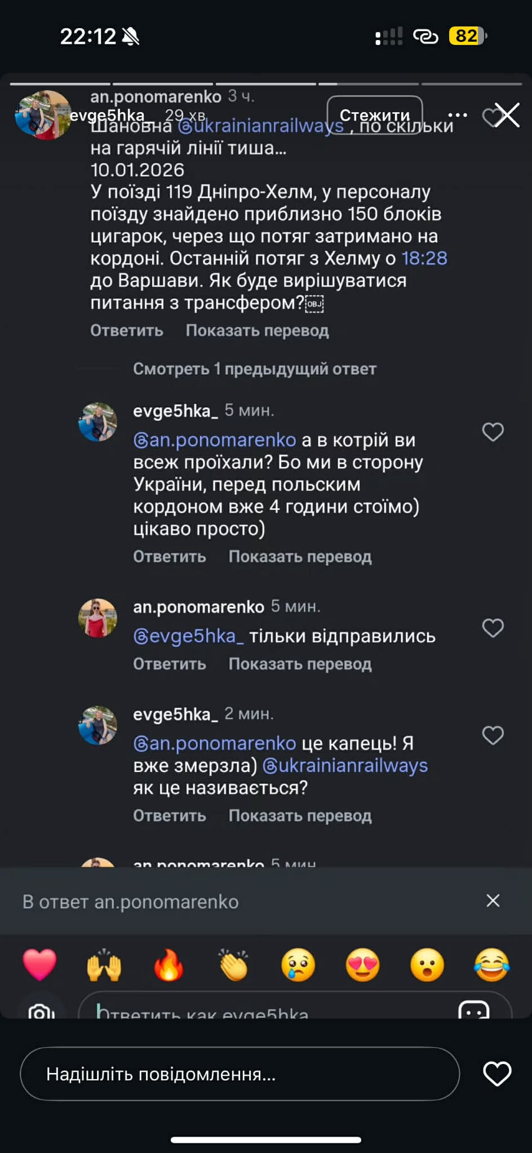Send laughing tears emoji reaction
Image resolution: width=532 pixels, height=1153 pixels.
tap(492, 965)
